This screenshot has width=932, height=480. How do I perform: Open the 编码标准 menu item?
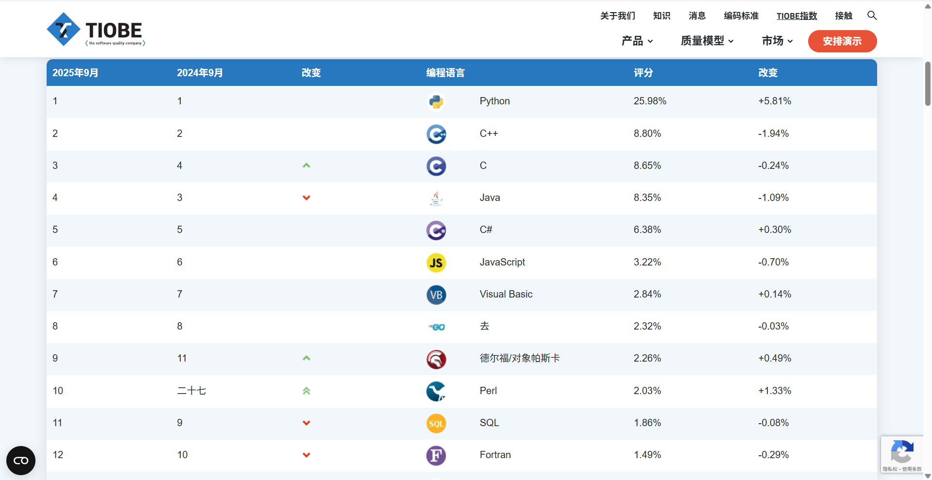pyautogui.click(x=741, y=16)
